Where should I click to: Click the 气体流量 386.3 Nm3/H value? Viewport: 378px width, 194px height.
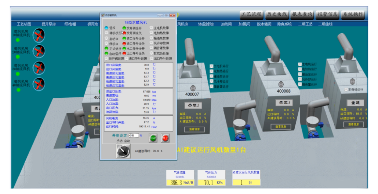click(180, 183)
